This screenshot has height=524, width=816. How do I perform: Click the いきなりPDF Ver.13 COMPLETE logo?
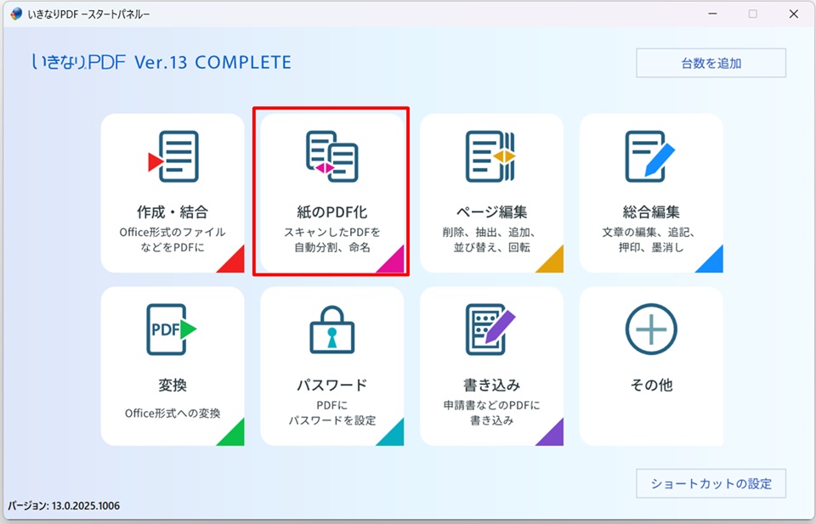(x=161, y=63)
